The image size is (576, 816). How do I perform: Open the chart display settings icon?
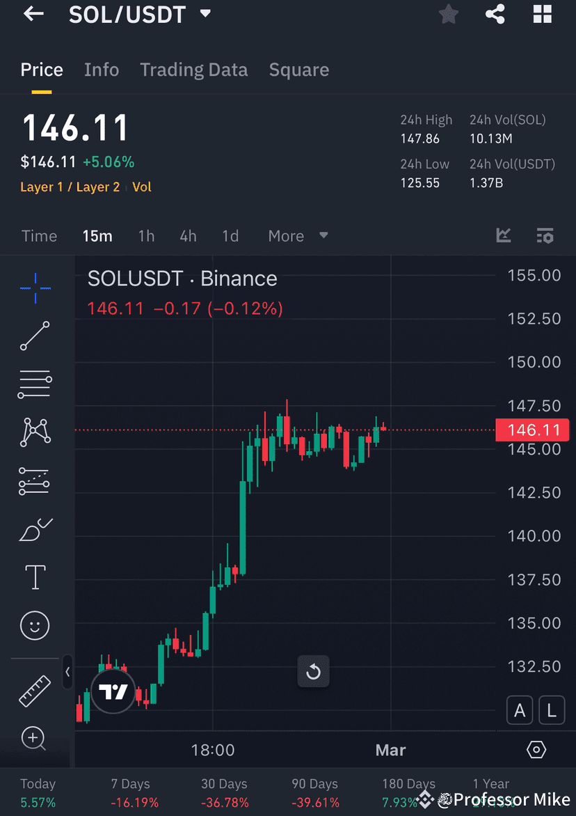coord(545,235)
